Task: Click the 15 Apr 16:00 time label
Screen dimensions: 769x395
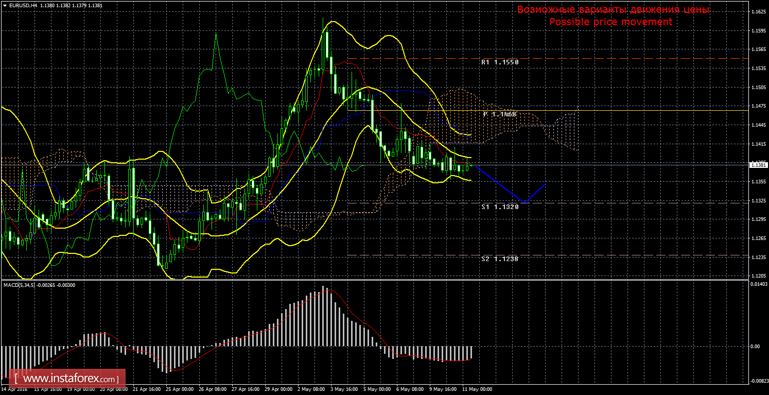Action: [x=49, y=389]
